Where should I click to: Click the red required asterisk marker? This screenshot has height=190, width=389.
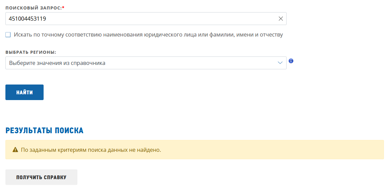coord(63,7)
